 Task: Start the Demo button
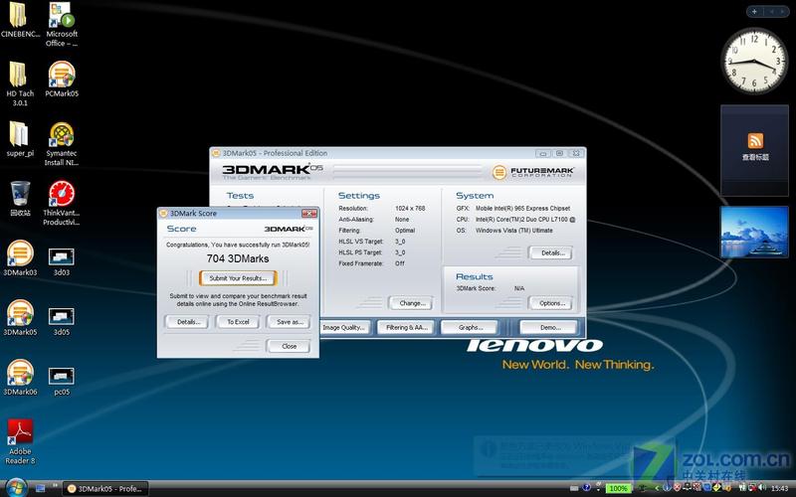549,328
